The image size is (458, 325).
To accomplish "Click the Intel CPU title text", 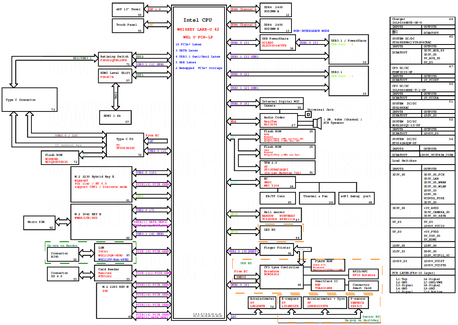I will click(198, 20).
